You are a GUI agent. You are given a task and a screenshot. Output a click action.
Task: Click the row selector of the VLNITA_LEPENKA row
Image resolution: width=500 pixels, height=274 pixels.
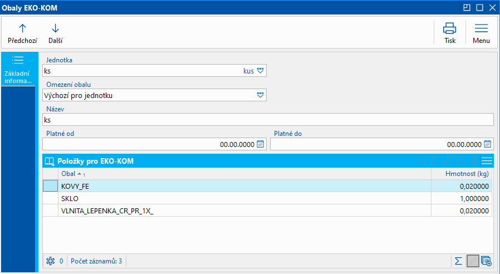[50, 211]
